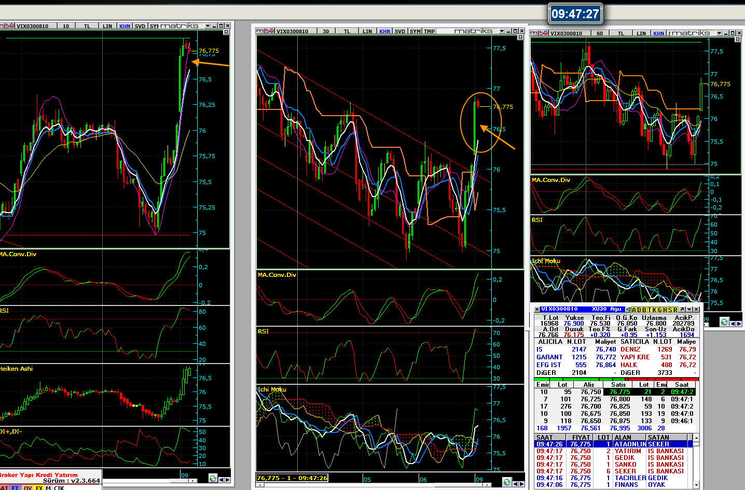This screenshot has width=745, height=490.
Task: Click the 60 period button in right chart
Action: tap(599, 33)
